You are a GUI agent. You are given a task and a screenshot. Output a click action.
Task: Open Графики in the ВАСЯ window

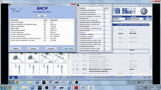(x=16, y=48)
